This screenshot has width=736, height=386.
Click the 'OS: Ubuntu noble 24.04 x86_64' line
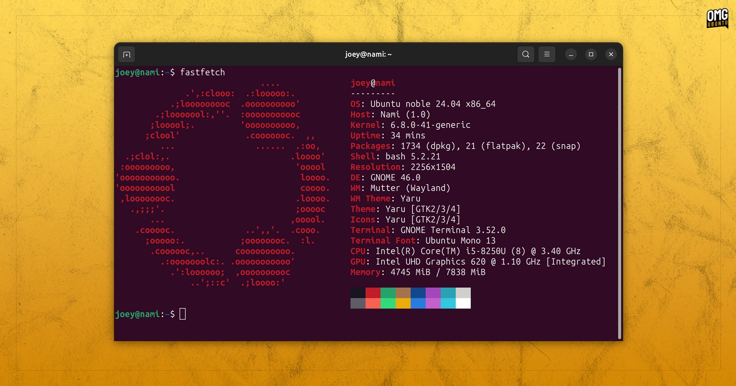pyautogui.click(x=423, y=104)
